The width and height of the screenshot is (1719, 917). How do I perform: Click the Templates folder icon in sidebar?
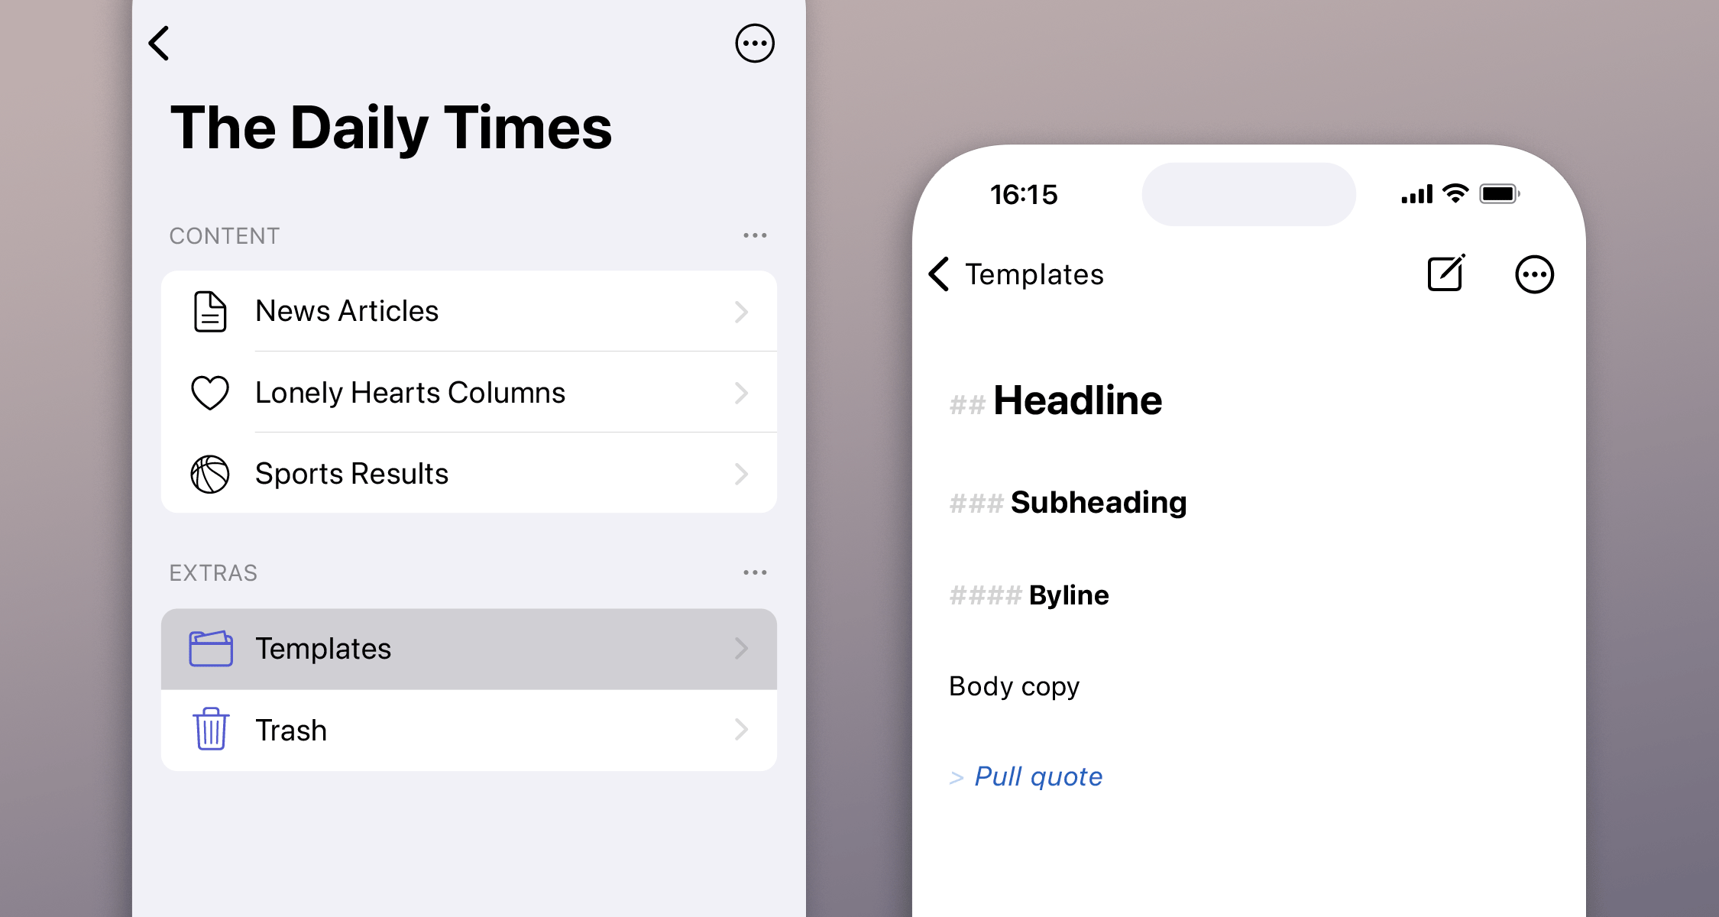point(209,647)
